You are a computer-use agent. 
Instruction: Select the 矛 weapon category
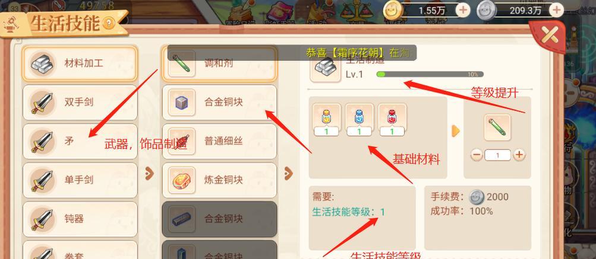[x=80, y=142]
